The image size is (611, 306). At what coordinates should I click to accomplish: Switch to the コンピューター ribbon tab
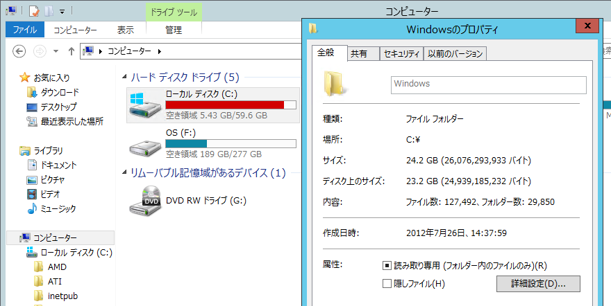[x=75, y=30]
